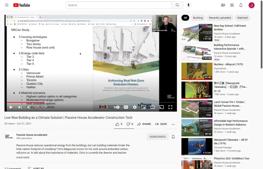Open the Create video camera icon

pyautogui.click(x=223, y=5)
